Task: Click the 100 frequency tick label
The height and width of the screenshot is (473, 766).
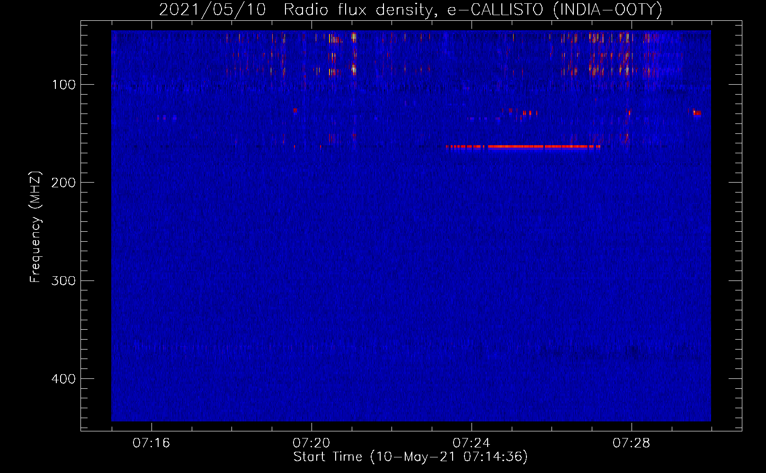Action: coord(64,85)
